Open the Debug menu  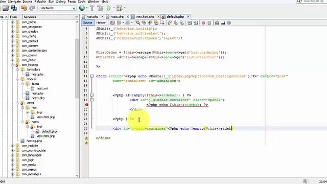pyautogui.click(x=61, y=2)
